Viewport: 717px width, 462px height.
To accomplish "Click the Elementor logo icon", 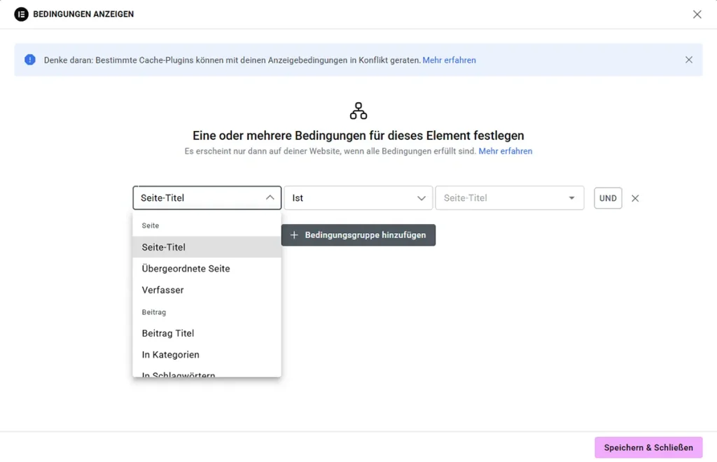I will [21, 14].
